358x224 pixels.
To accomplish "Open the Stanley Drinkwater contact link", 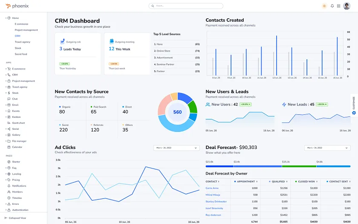I will coord(216,201).
